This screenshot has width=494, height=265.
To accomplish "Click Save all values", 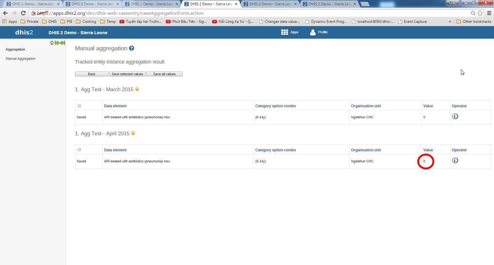I will pos(164,74).
